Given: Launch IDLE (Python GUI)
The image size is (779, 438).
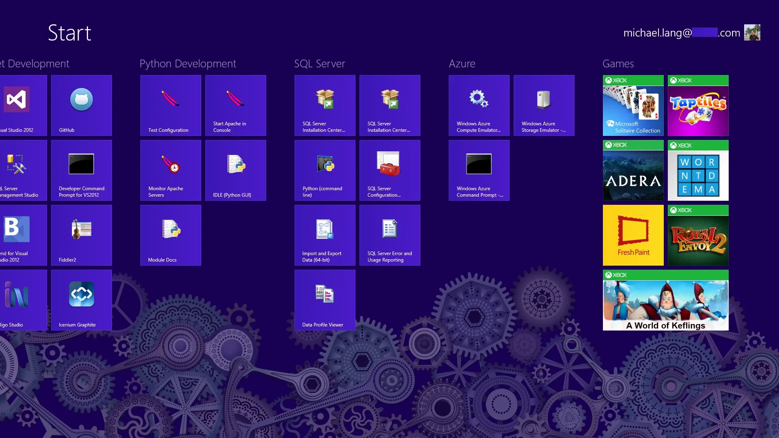Looking at the screenshot, I should tap(235, 170).
